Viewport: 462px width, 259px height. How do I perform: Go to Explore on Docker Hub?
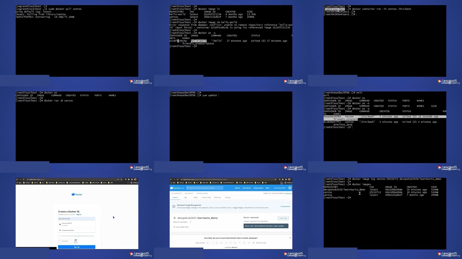(237, 188)
